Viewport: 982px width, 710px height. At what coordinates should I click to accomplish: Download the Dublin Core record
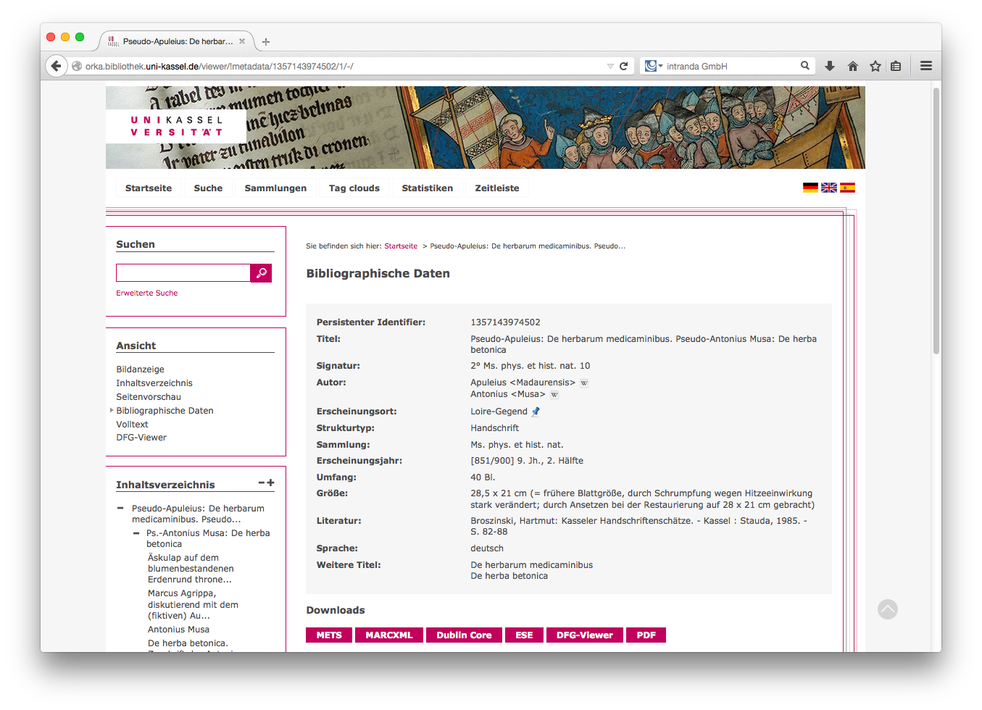464,635
